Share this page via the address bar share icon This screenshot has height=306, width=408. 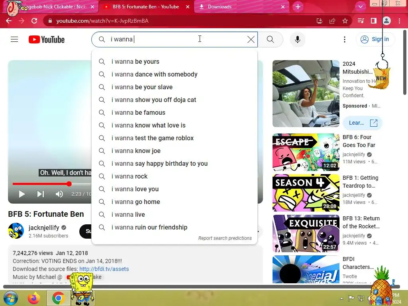point(332,21)
